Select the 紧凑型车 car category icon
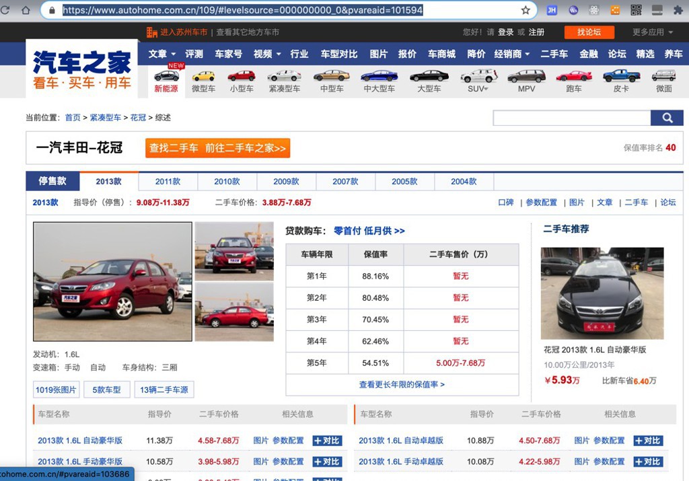The width and height of the screenshot is (689, 481). 285,81
